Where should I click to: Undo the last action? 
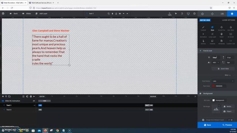(x=182, y=14)
